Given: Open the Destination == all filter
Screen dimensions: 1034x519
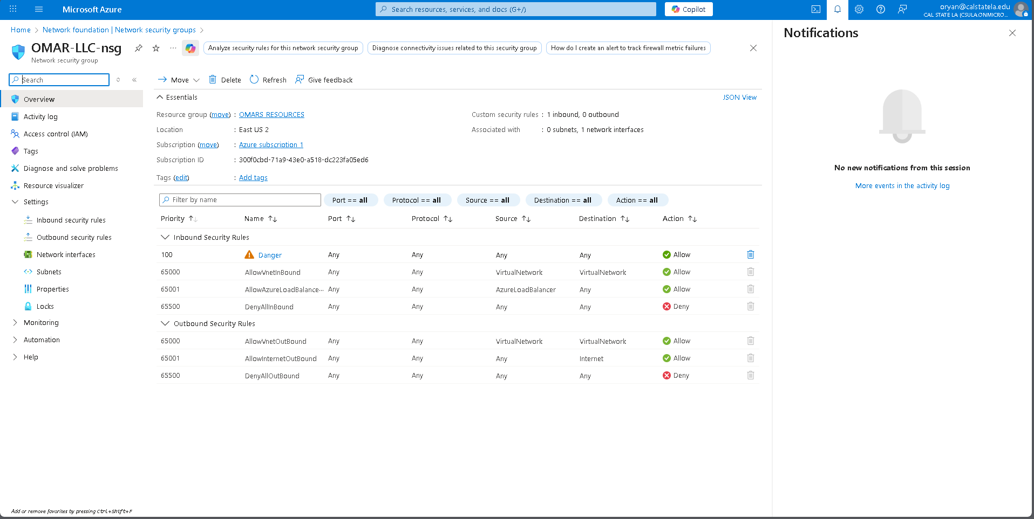Looking at the screenshot, I should pyautogui.click(x=563, y=200).
